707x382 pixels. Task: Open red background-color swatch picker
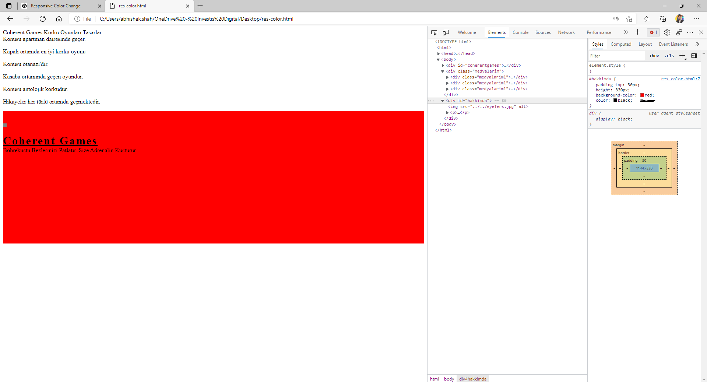pos(642,95)
